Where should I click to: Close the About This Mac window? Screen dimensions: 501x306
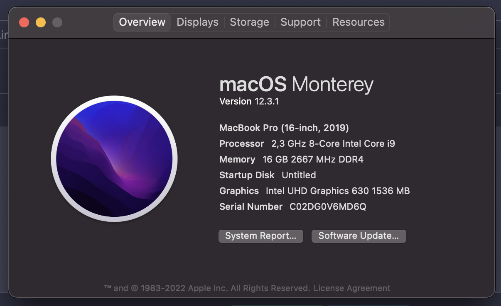tap(24, 22)
